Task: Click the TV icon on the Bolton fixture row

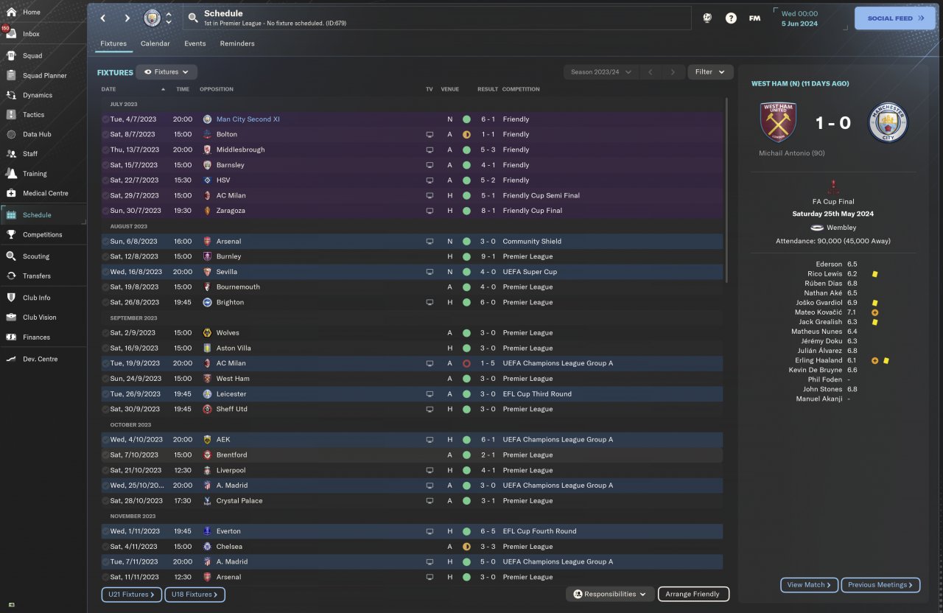Action: click(x=429, y=135)
